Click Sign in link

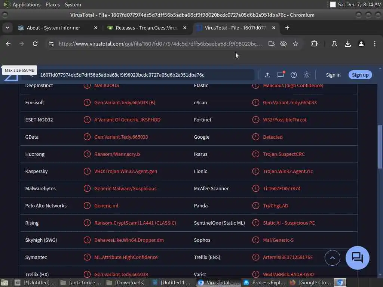[x=333, y=75]
